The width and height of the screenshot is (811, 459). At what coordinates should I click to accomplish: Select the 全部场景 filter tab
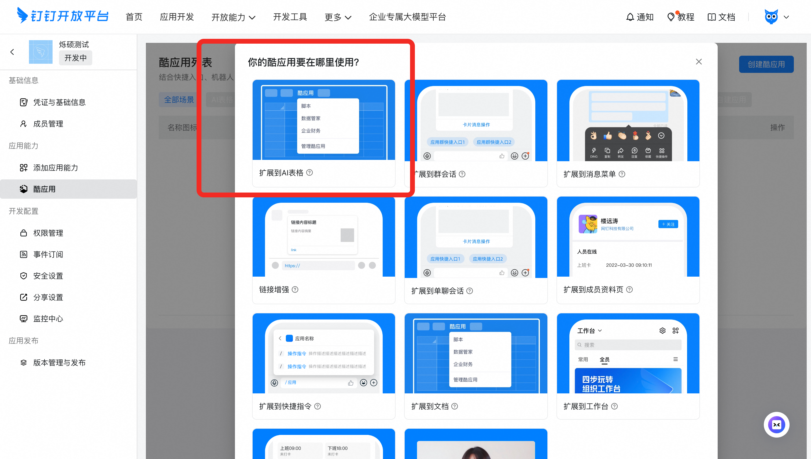point(179,100)
